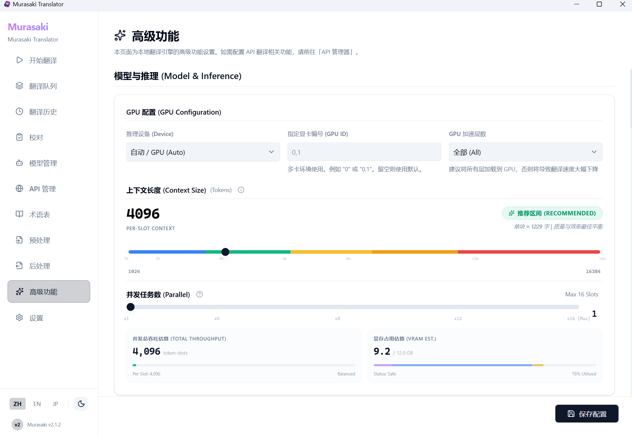Screen dimensions: 632x436
Task: Click the globe icon for API 管理
Action: pyautogui.click(x=19, y=188)
